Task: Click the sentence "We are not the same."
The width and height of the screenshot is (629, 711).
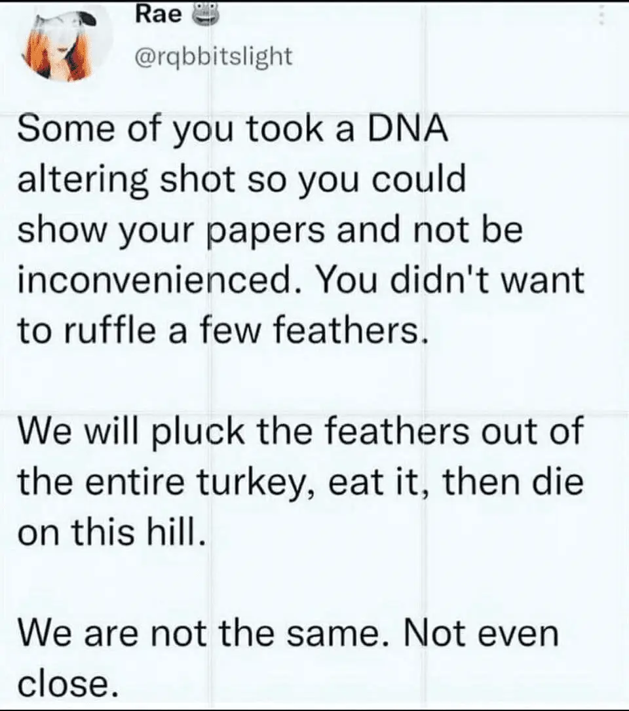Action: [x=207, y=634]
